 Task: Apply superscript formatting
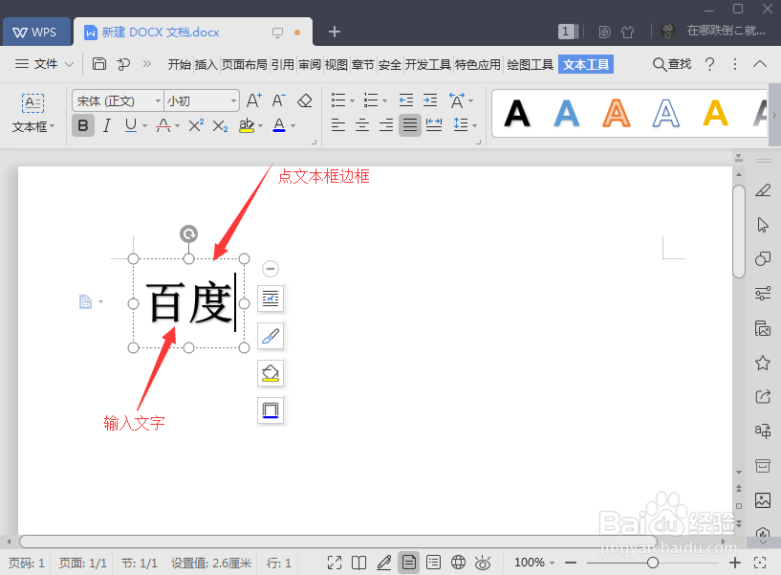(192, 125)
